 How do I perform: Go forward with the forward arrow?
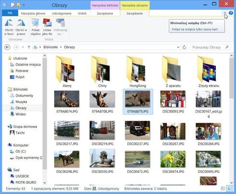pos(16,47)
